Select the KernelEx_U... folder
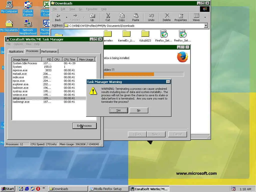 pos(126,36)
